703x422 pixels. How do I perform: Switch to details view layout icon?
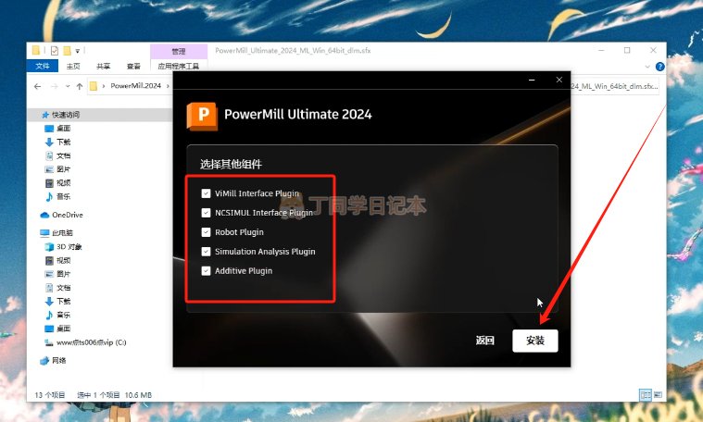tap(646, 394)
